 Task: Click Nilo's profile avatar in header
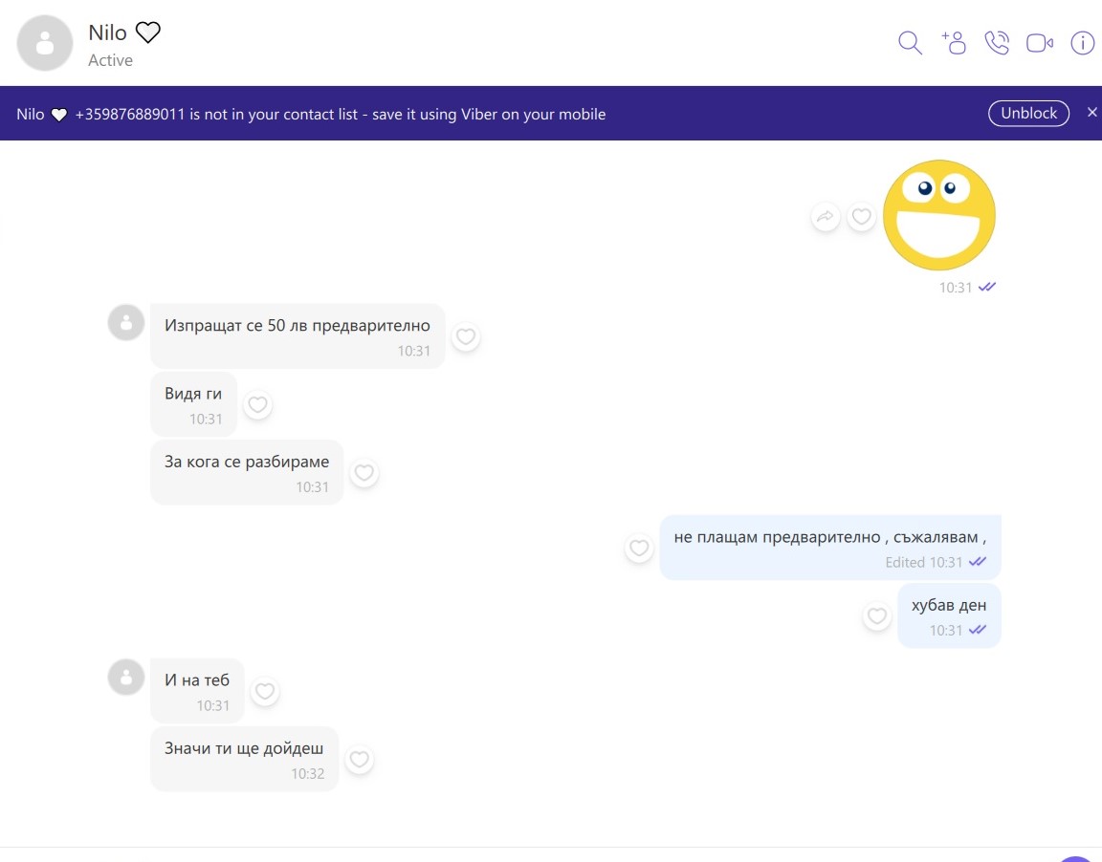click(x=45, y=43)
